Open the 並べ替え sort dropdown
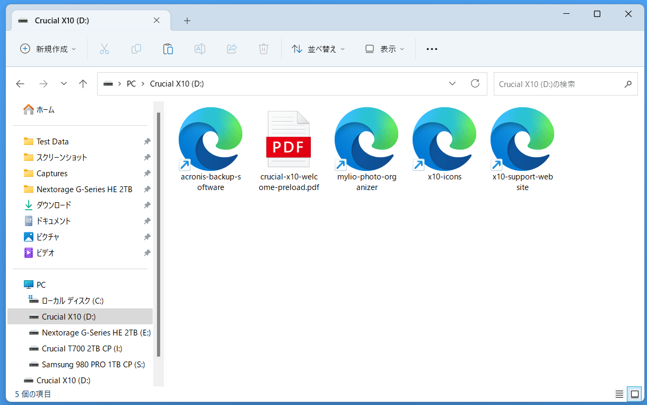Viewport: 647px width, 405px height. (x=318, y=49)
